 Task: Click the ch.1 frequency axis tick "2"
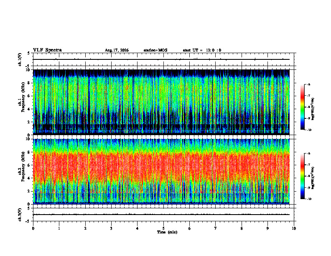tap(29, 122)
